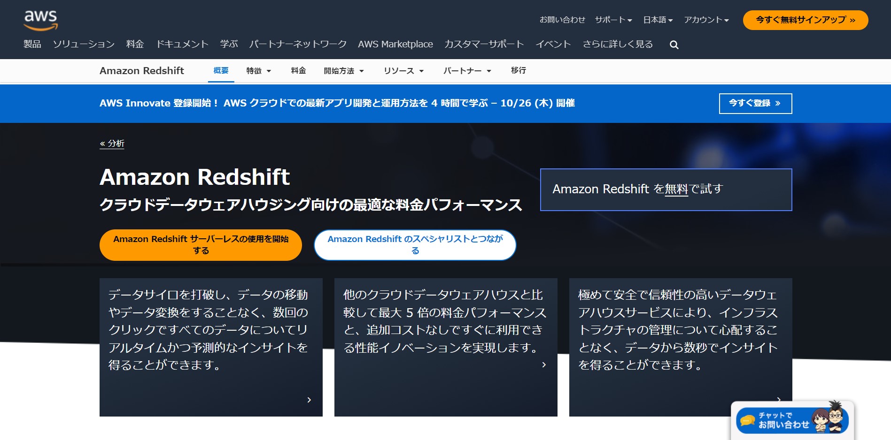
Task: Expand the 開始方法 submenu
Action: (x=344, y=71)
